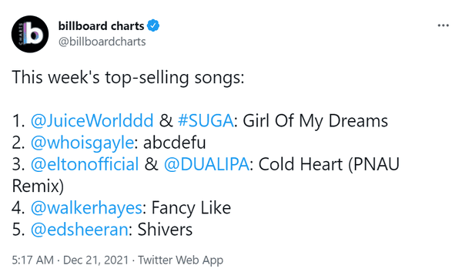Viewport: 462px width, 279px height.
Task: Open the @billboardcharts handle link
Action: point(102,42)
